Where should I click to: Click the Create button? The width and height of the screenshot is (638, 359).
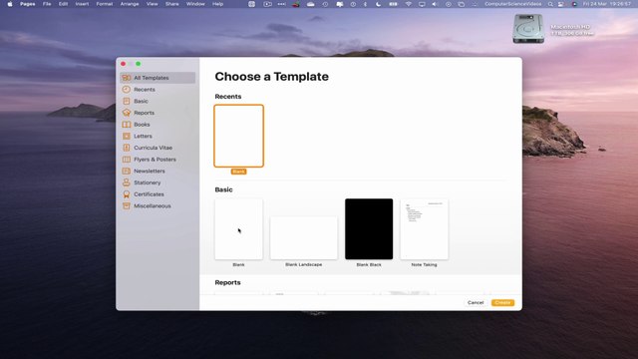[x=502, y=302]
